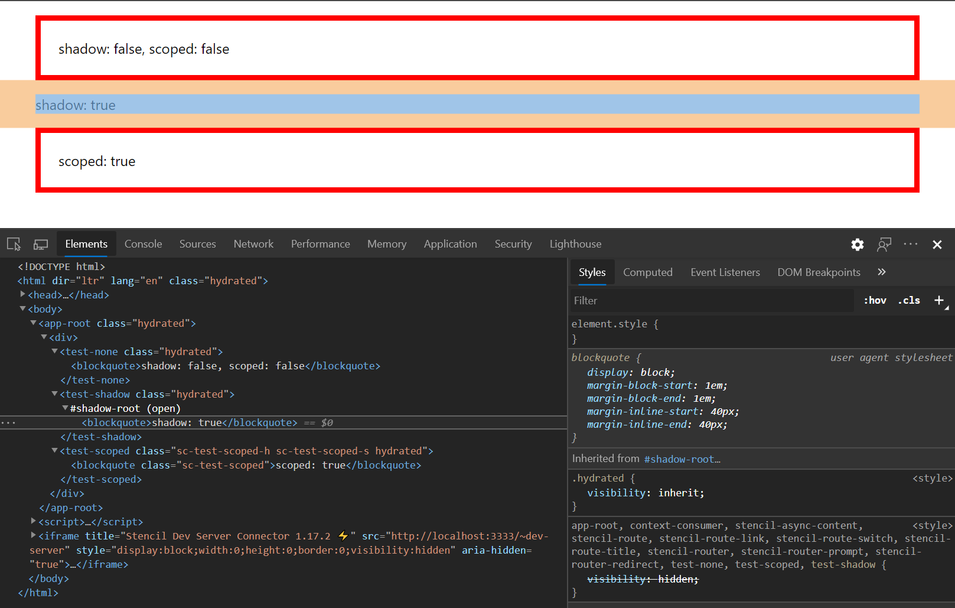Follow the #shadow-root inherited-from link
Screen dimensions: 955x608
coord(682,459)
